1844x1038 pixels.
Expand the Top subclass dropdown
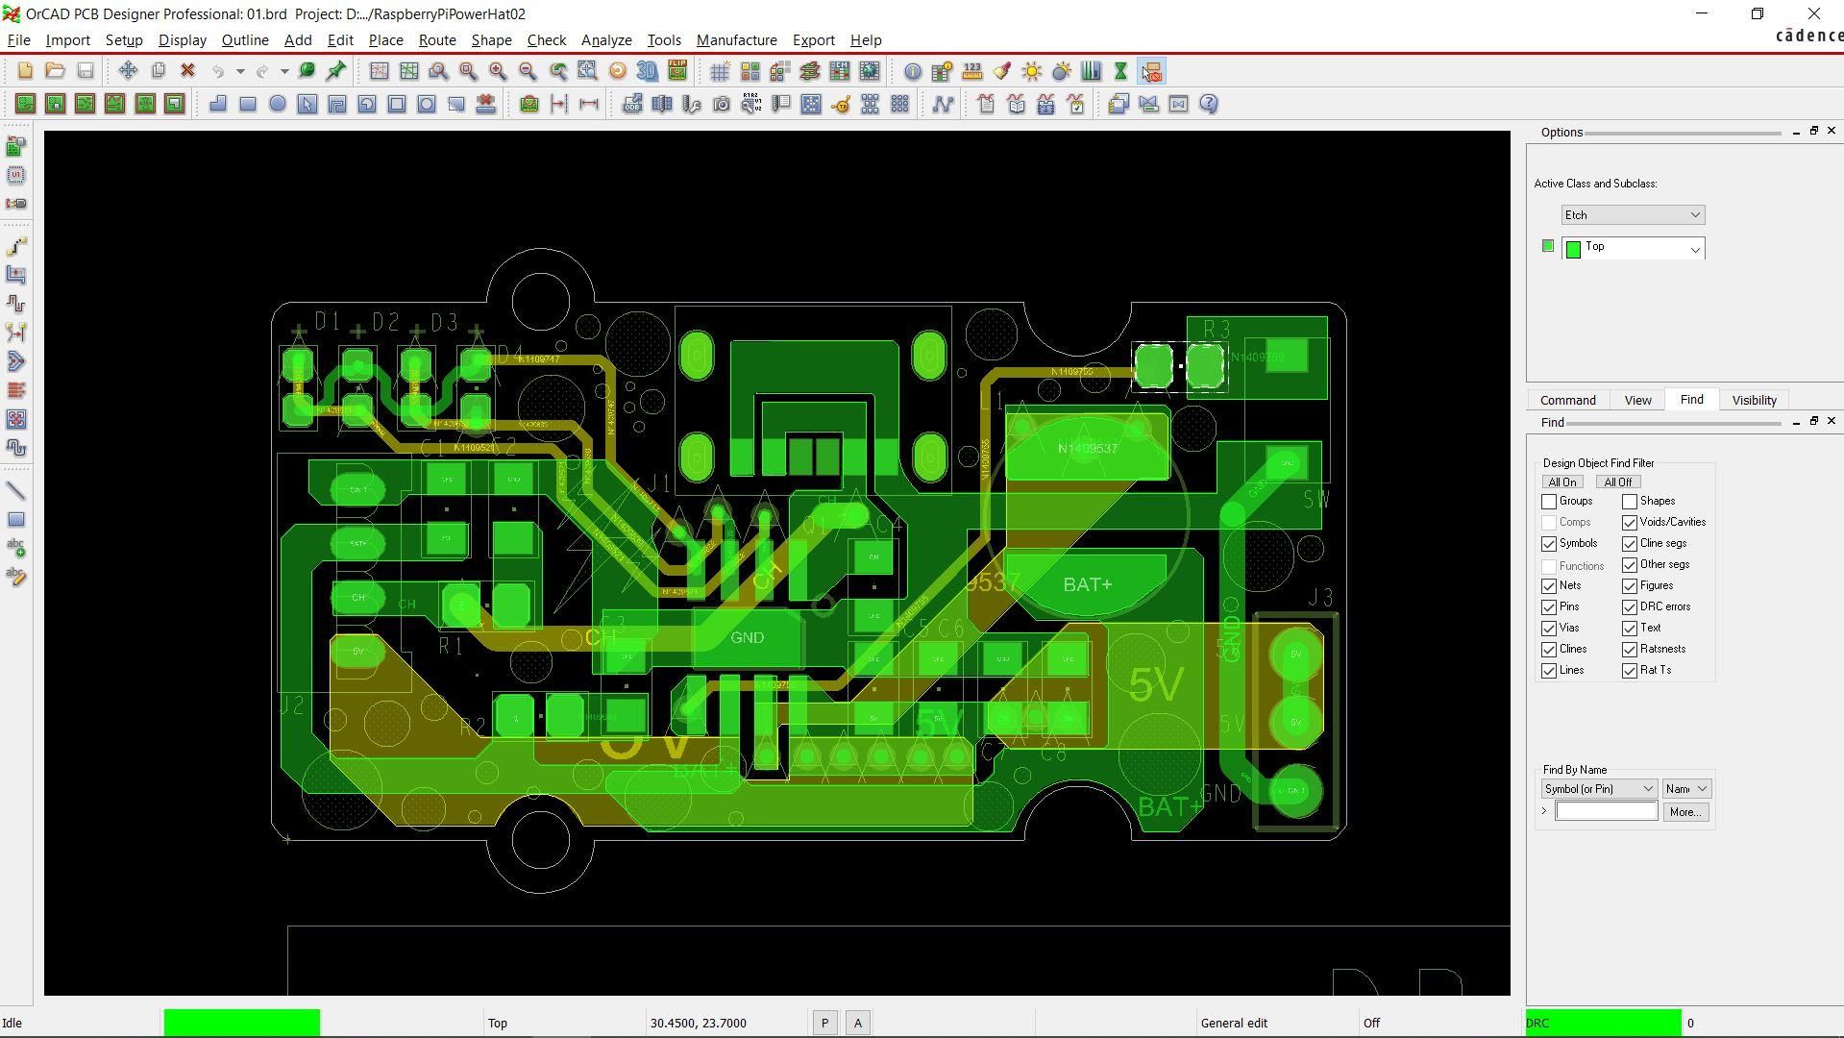click(x=1694, y=249)
